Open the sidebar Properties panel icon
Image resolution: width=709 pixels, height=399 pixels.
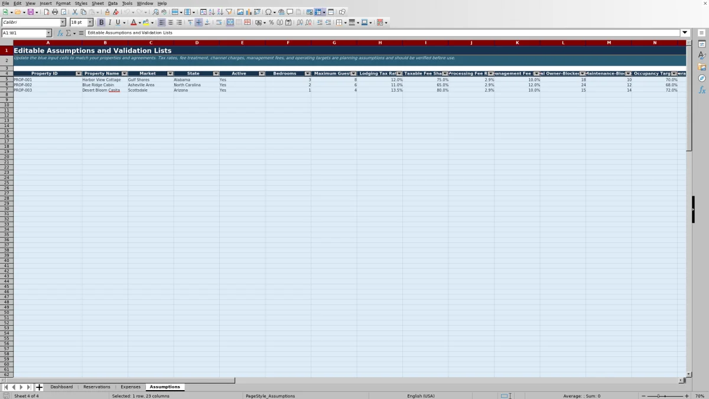[702, 44]
